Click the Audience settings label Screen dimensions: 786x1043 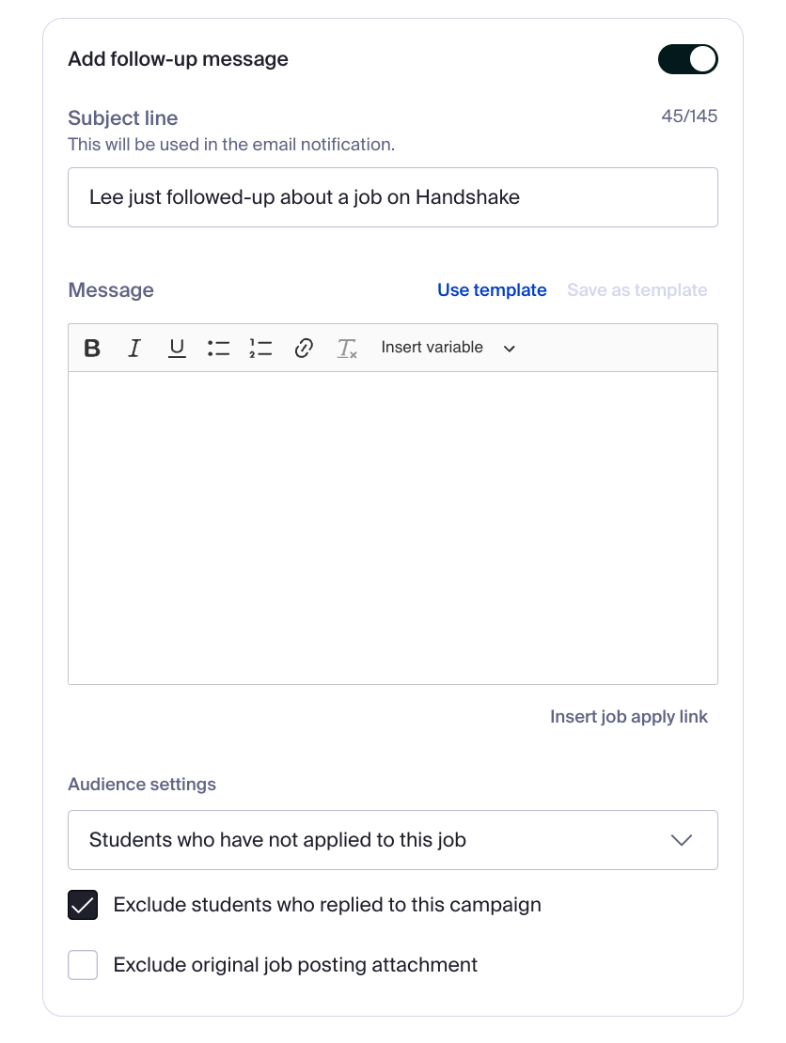click(142, 785)
